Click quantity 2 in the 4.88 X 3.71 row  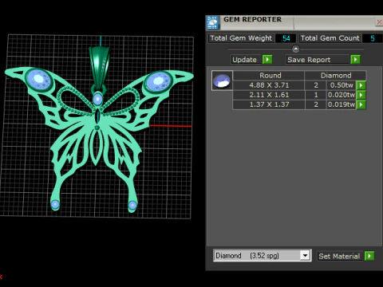point(316,85)
